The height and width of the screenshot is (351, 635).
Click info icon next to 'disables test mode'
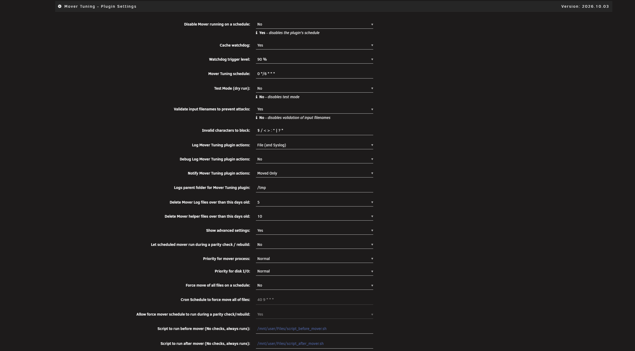[x=256, y=97]
